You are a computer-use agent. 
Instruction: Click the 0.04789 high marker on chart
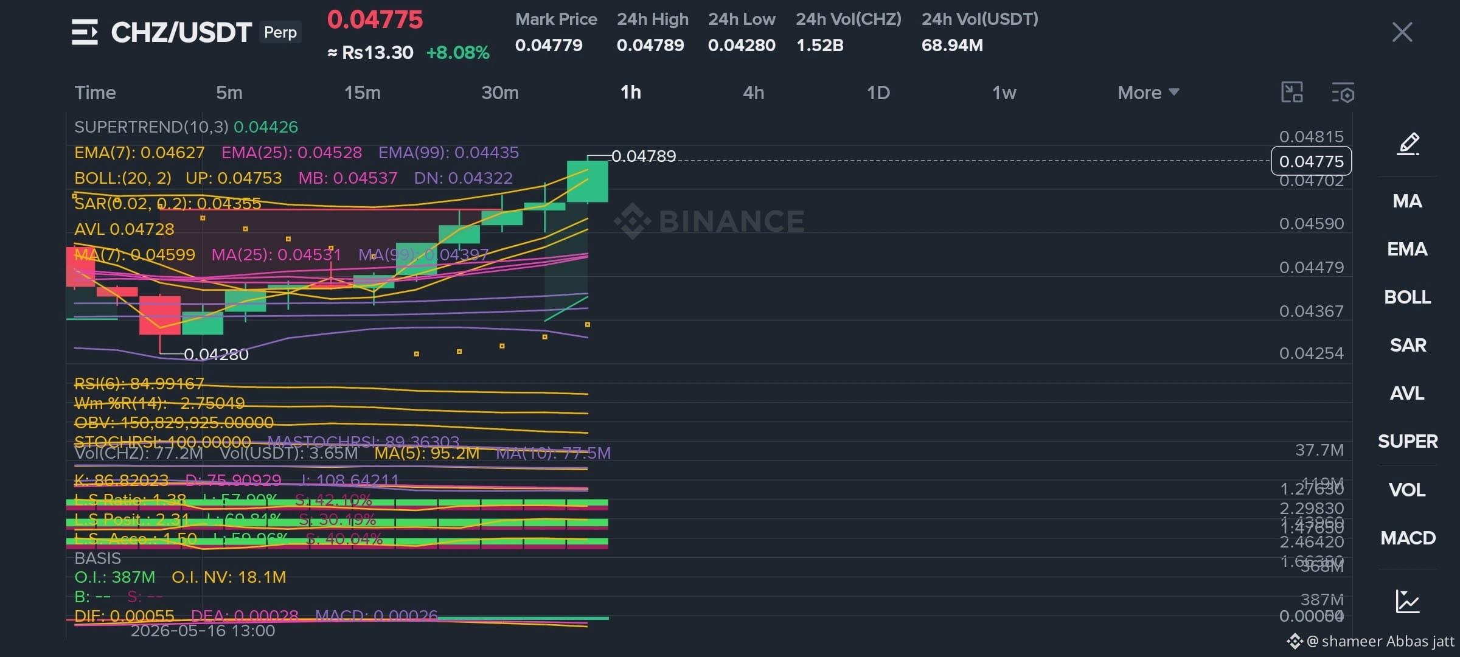click(x=644, y=156)
